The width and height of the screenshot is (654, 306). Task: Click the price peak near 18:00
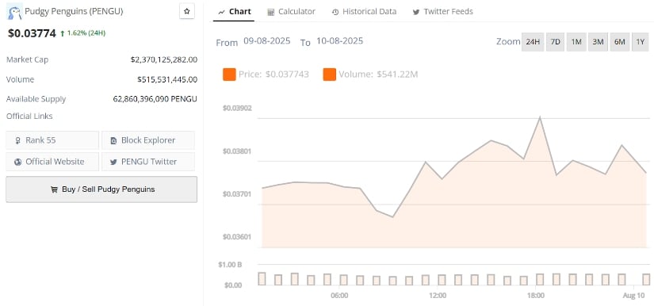pos(540,117)
